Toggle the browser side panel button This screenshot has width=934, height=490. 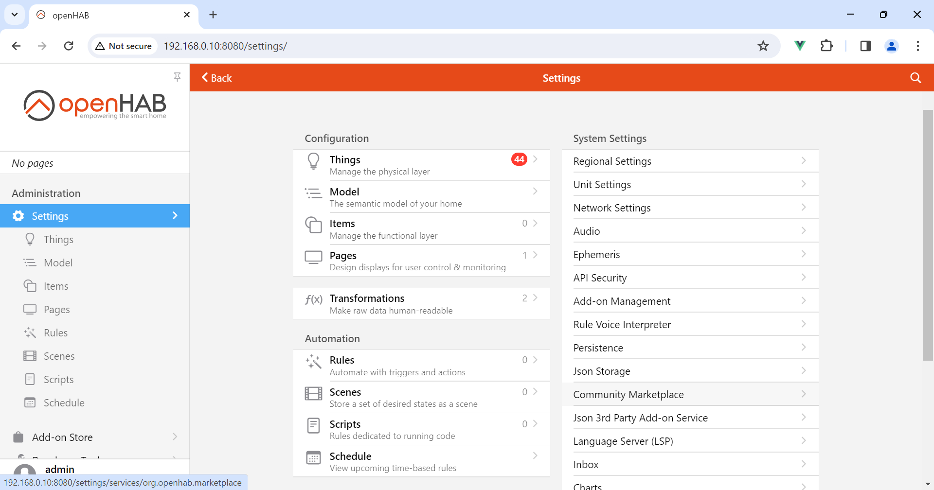click(x=865, y=46)
